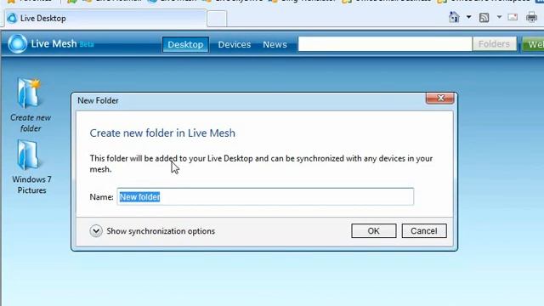Viewport: 544px width, 306px height.
Task: Select the Live Desktop browser tab
Action: tap(105, 18)
